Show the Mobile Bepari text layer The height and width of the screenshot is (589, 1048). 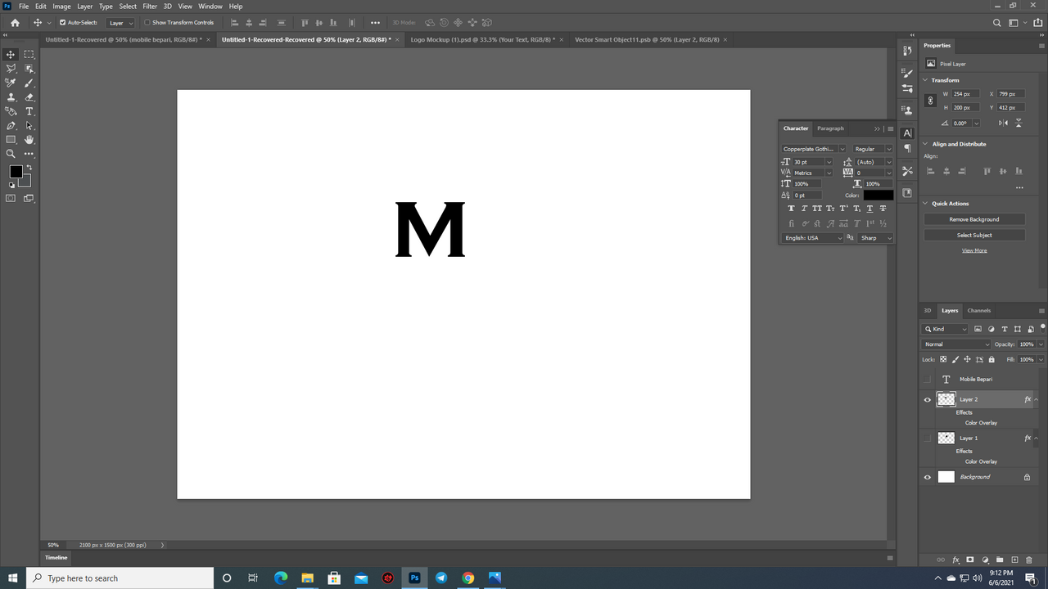point(928,380)
